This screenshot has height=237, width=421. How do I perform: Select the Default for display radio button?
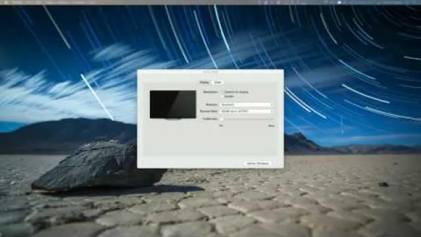coord(222,92)
